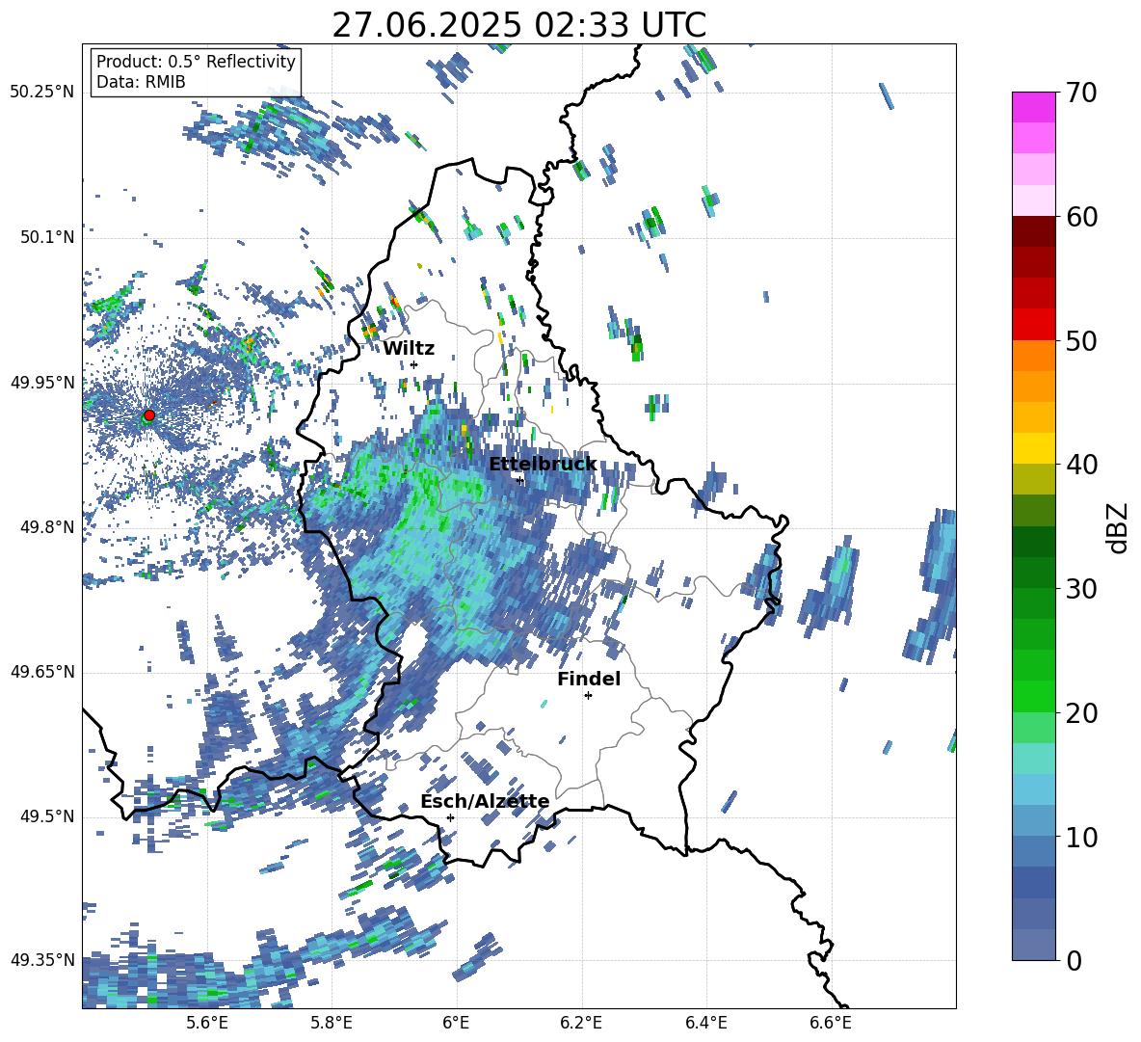Click the 10 dBZ colorbar label

[x=1081, y=837]
